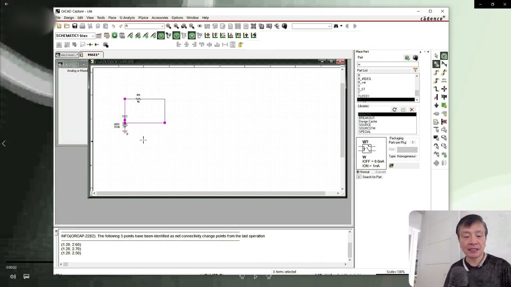Click the Place Part panel help icon
Screen dimensions: 511x287
point(415,58)
